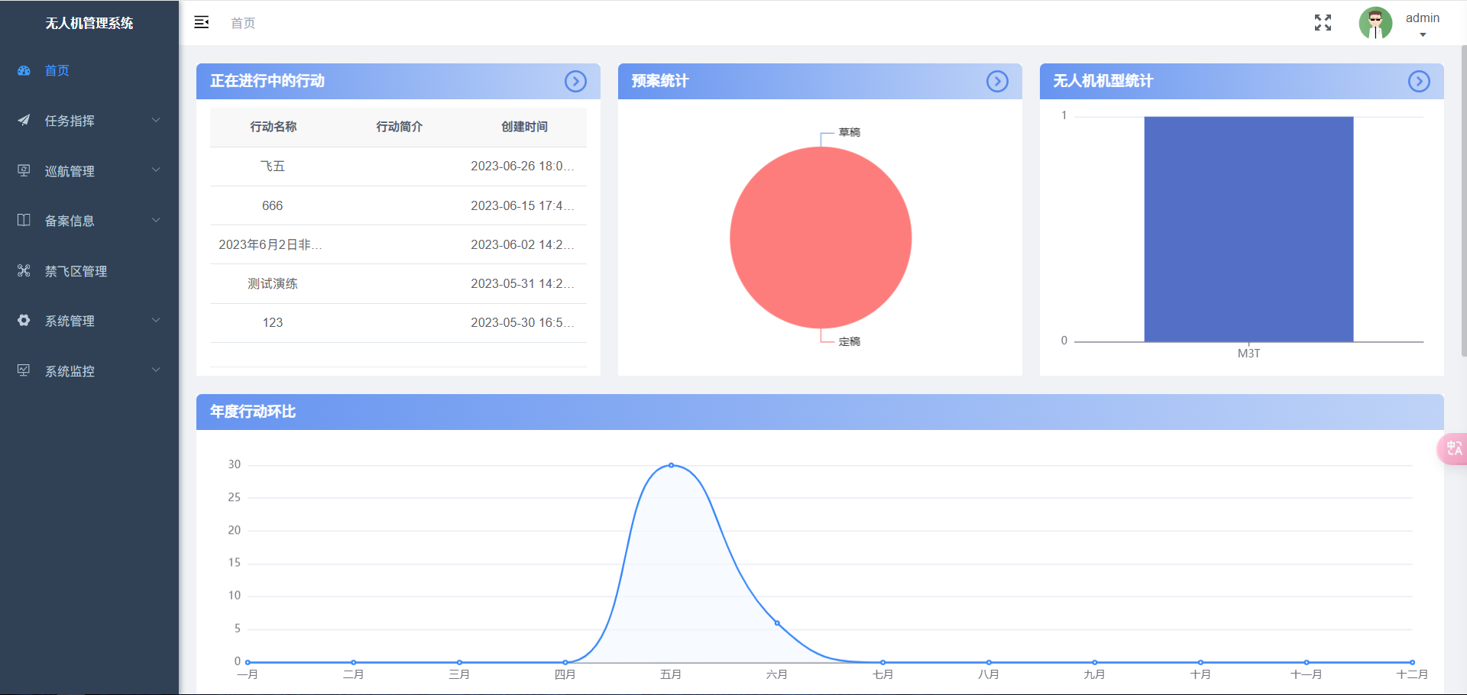Click the 无人机管理系统 title

pos(89,23)
